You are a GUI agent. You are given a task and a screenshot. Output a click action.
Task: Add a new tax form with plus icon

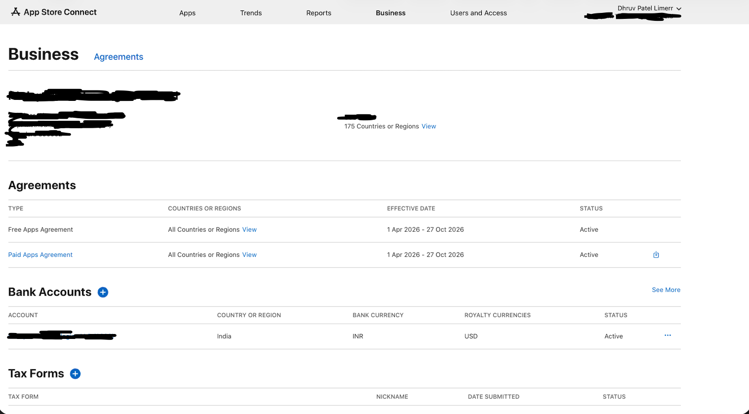click(x=75, y=374)
